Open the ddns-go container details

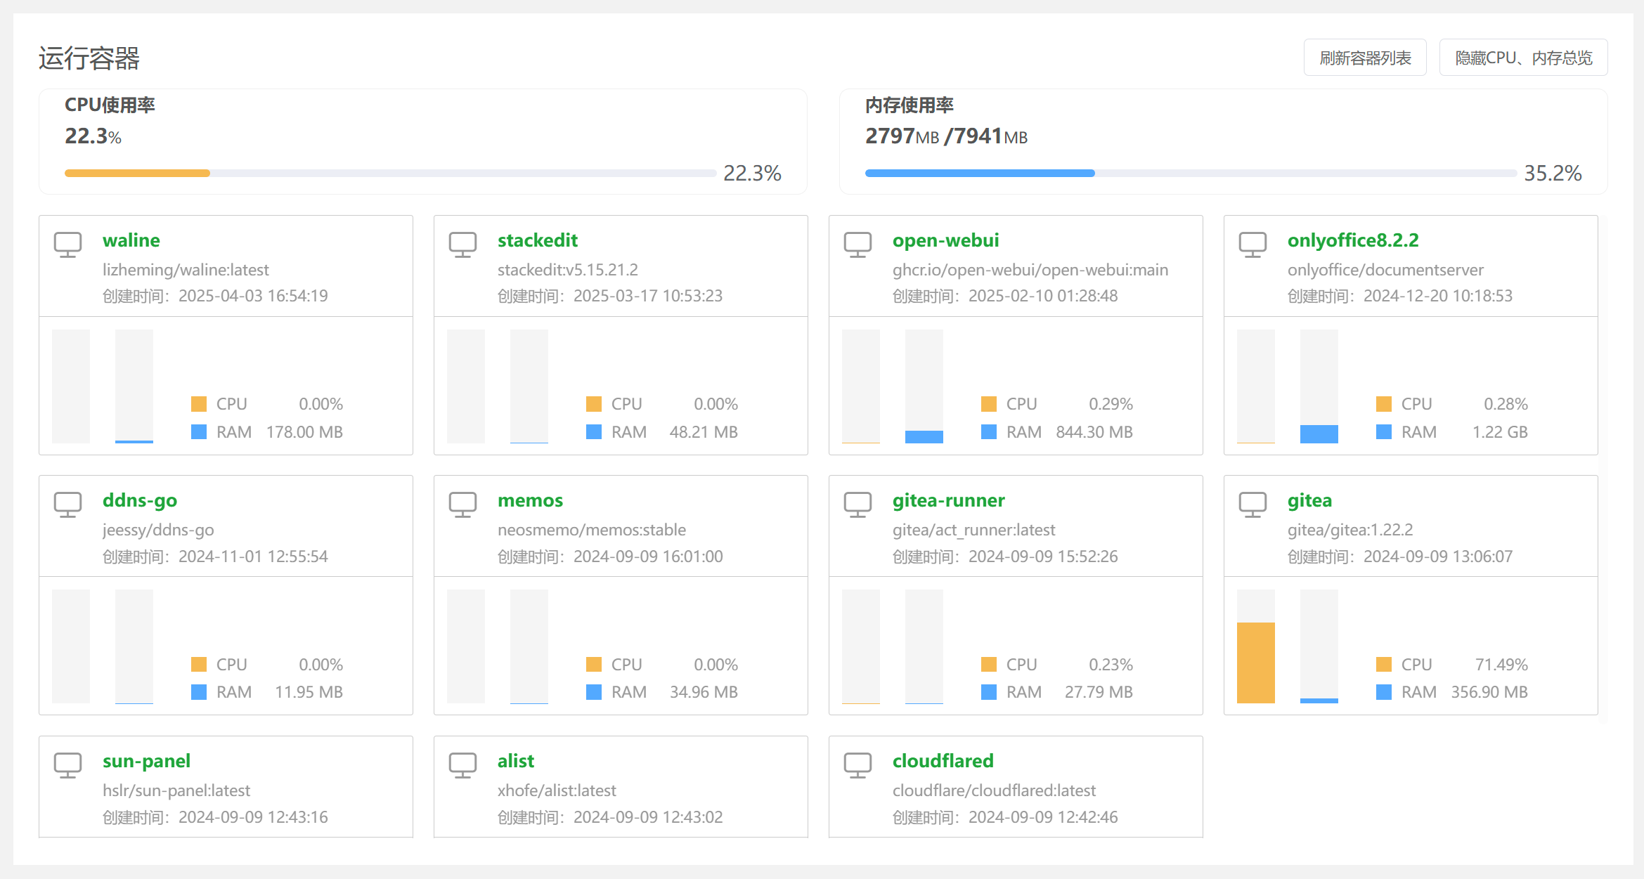pos(139,500)
